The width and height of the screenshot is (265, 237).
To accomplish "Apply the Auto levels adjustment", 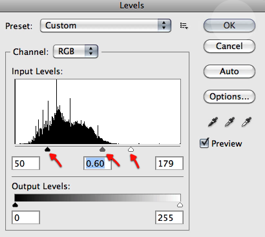I will tap(229, 71).
